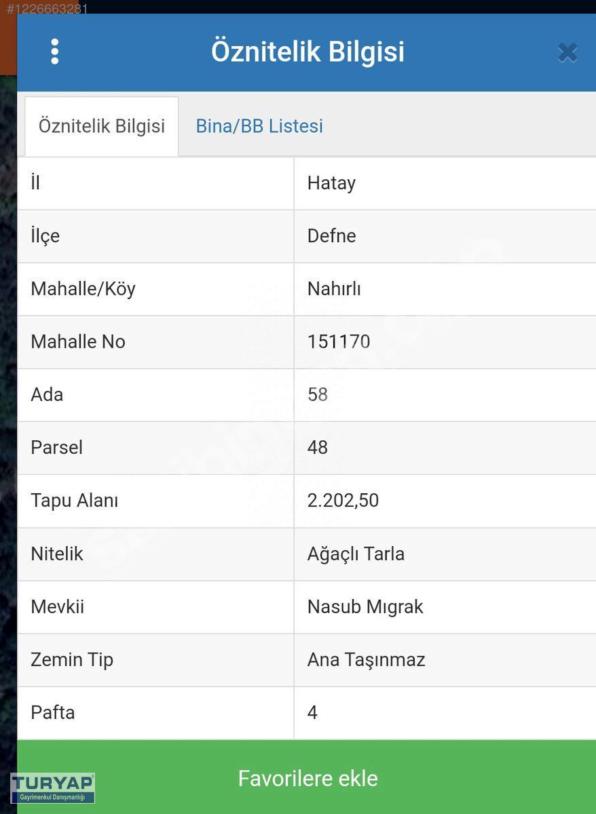This screenshot has height=814, width=596.
Task: Click the Nasub Mıgrak mevkii value
Action: 365,606
